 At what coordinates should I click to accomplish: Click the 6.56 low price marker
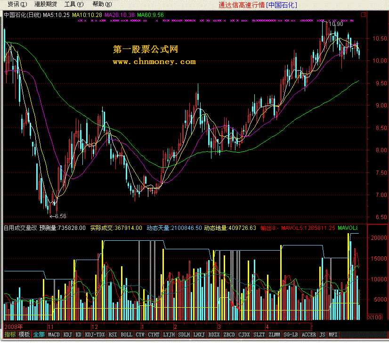[61, 216]
